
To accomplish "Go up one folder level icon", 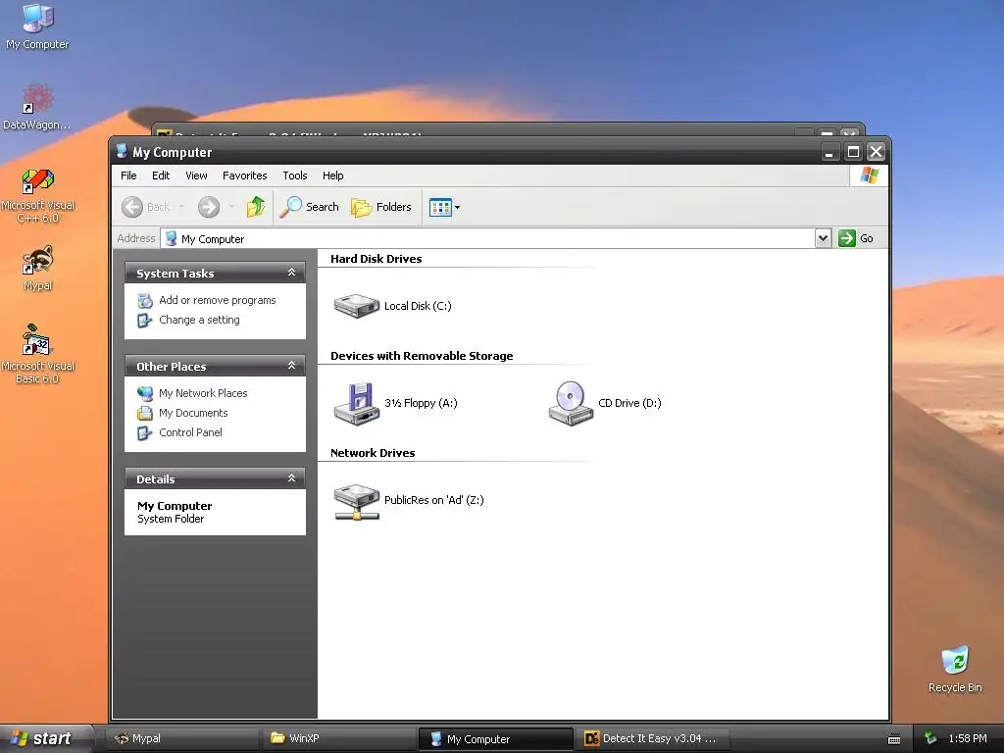I will tap(256, 206).
